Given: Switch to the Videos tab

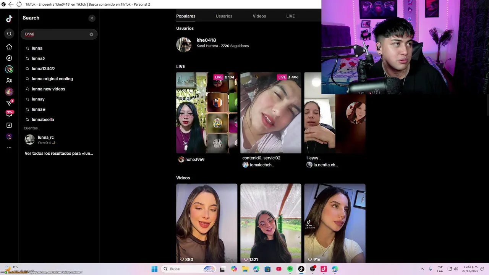Looking at the screenshot, I should (x=259, y=16).
